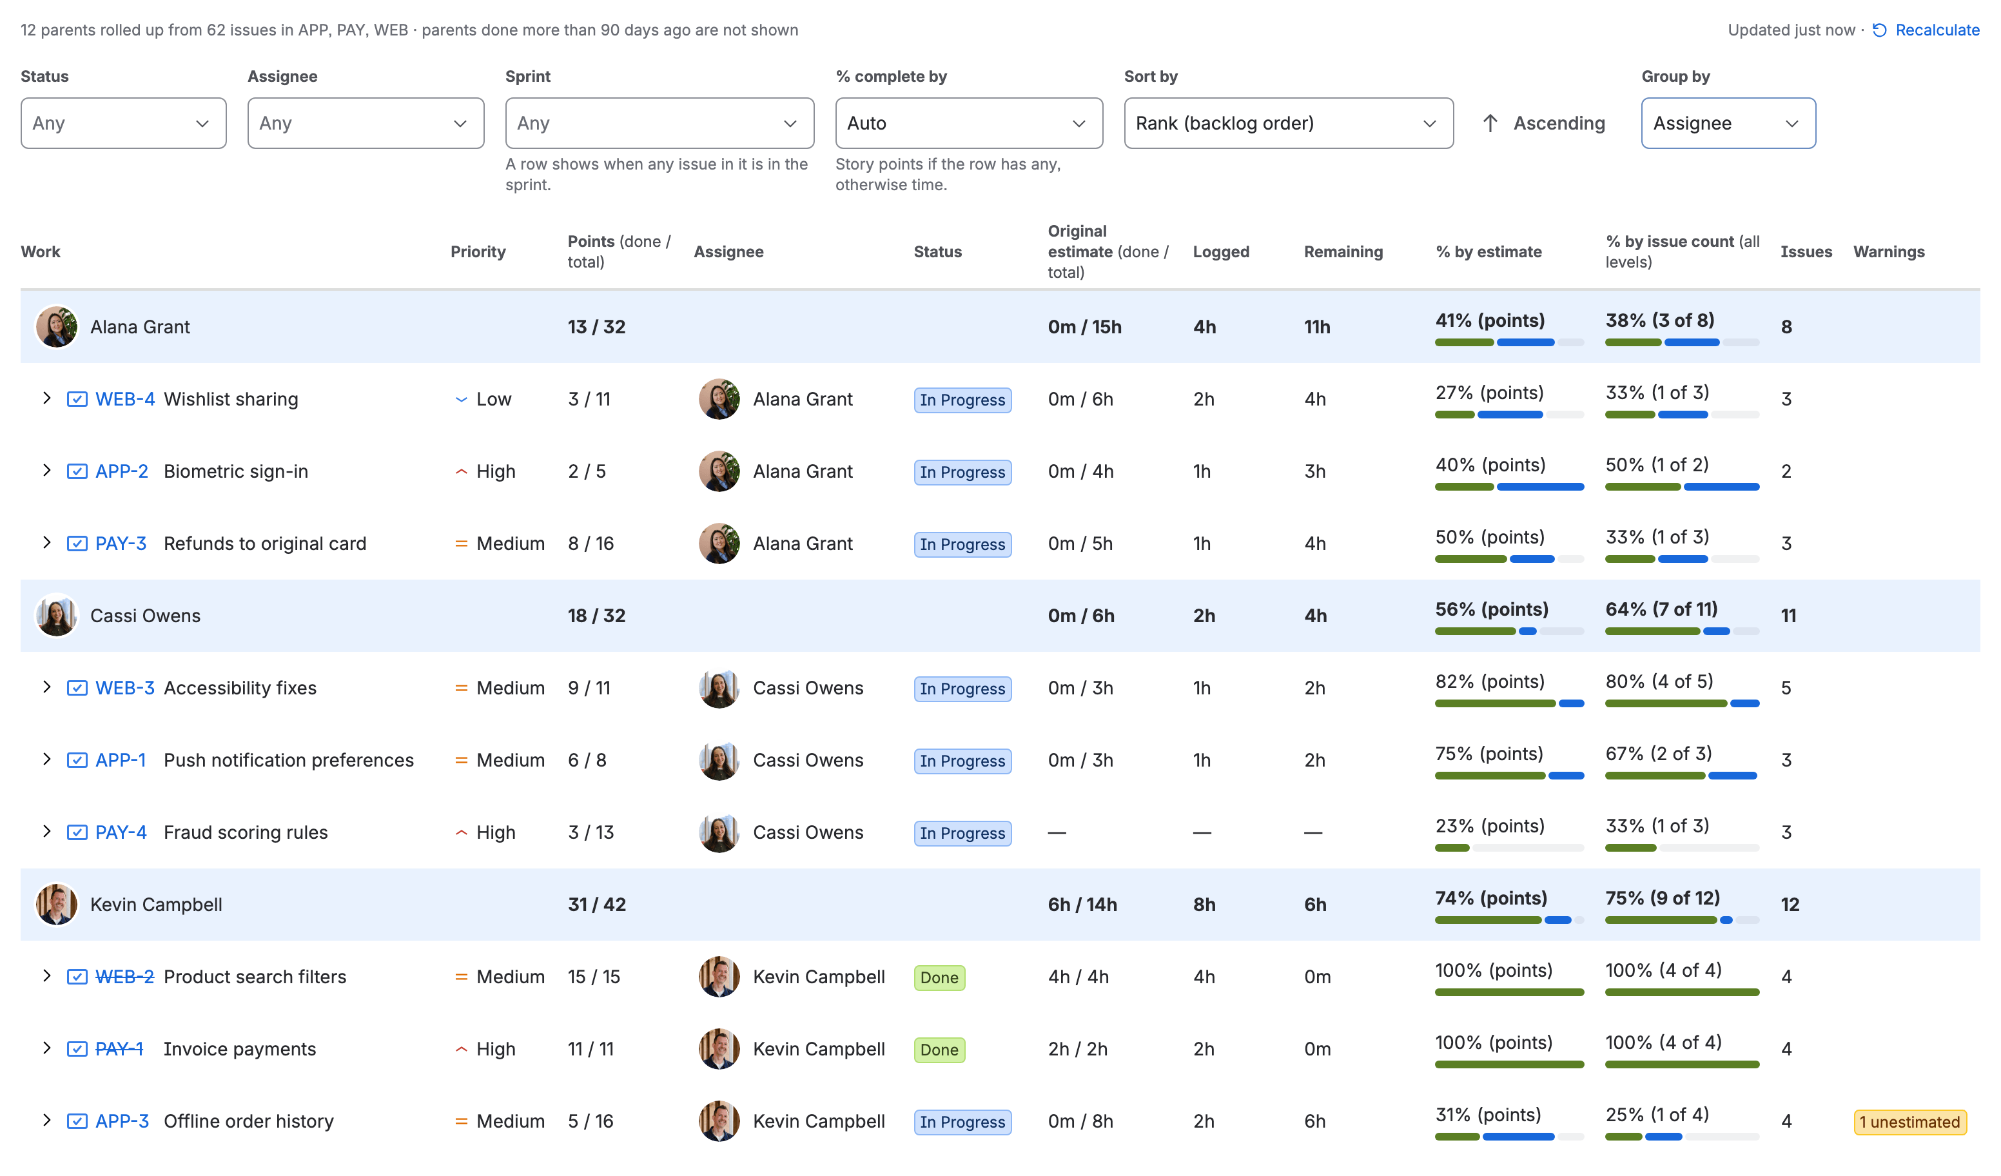Expand the WEB-2 Product search filters row
The height and width of the screenshot is (1176, 2001).
pyautogui.click(x=47, y=976)
